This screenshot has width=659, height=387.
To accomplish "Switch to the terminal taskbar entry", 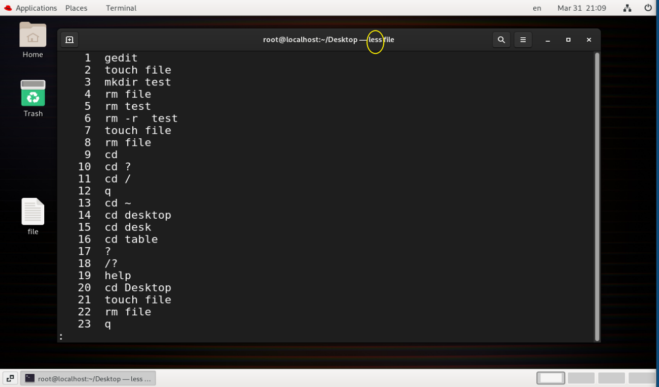I will pyautogui.click(x=88, y=378).
